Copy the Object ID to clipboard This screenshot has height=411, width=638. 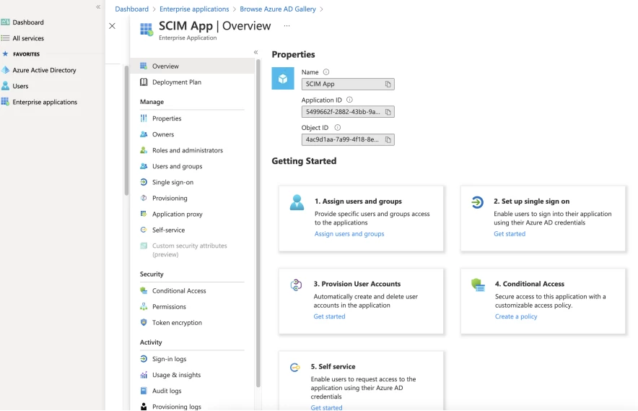(x=388, y=139)
